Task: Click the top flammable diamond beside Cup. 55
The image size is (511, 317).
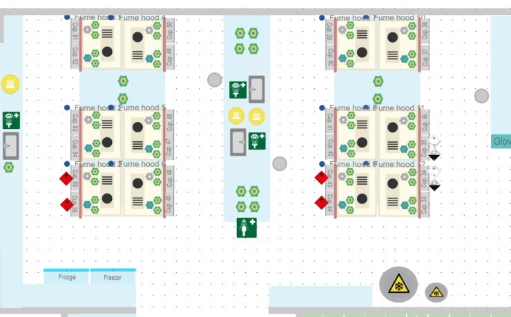Action: (66, 178)
